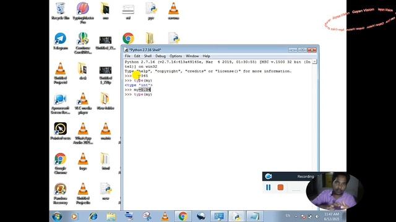The height and width of the screenshot is (222, 396).
Task: Open the VLC cone file in desktop's top row
Action: [173, 11]
